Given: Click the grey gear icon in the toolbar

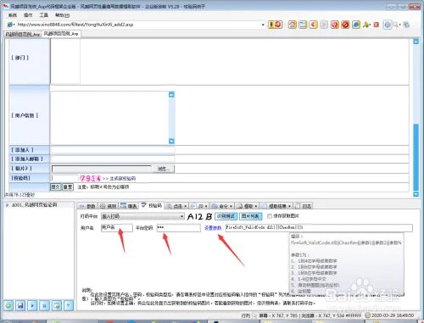Looking at the screenshot, I should (388, 25).
